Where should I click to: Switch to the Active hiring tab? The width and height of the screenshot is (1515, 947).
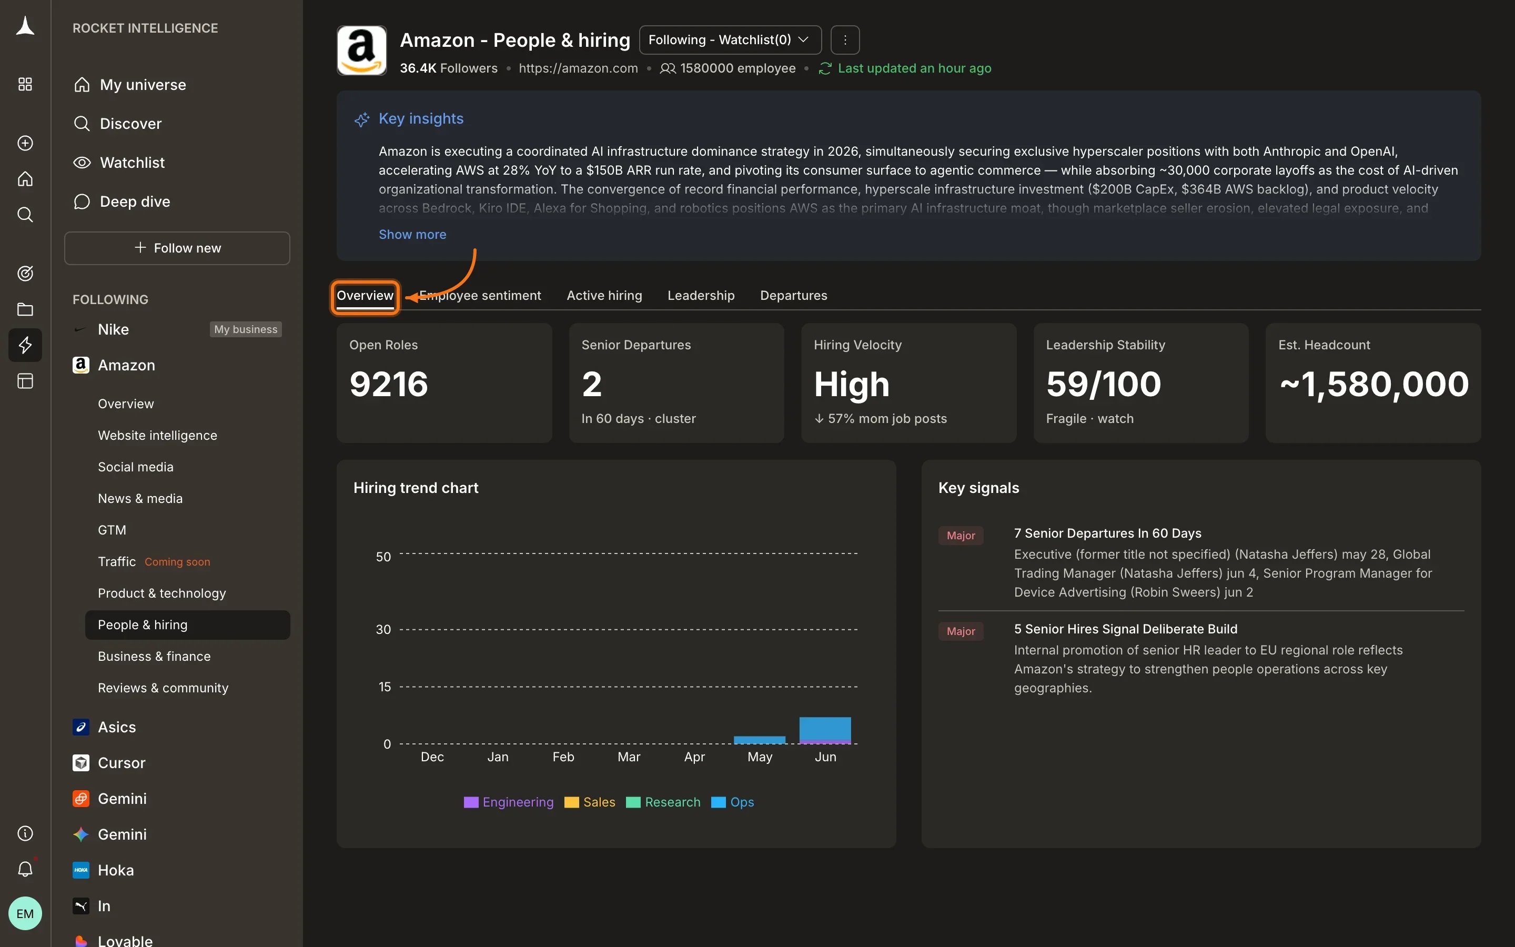pyautogui.click(x=604, y=296)
